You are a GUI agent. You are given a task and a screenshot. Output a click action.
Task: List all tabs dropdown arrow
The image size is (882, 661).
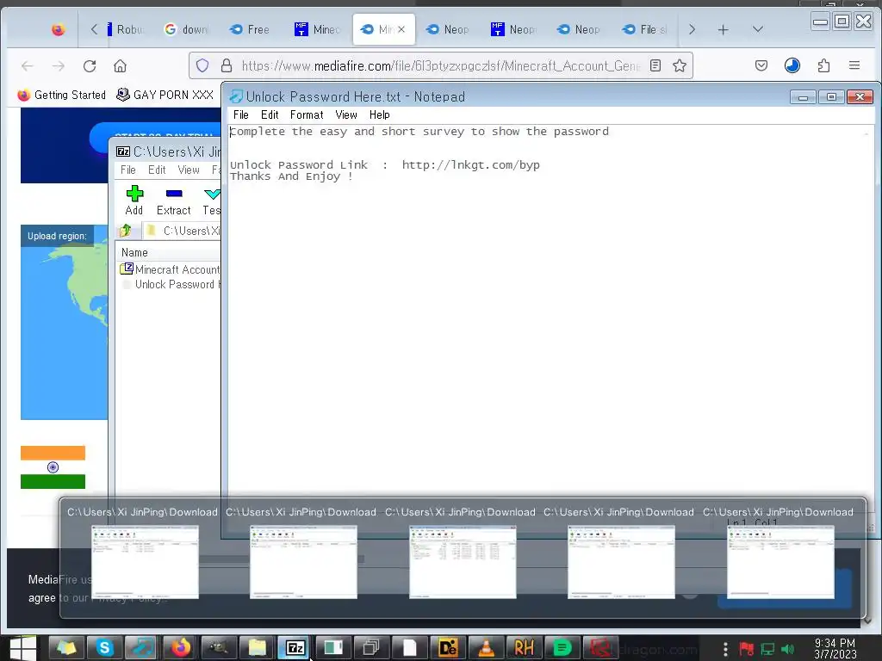pos(758,30)
